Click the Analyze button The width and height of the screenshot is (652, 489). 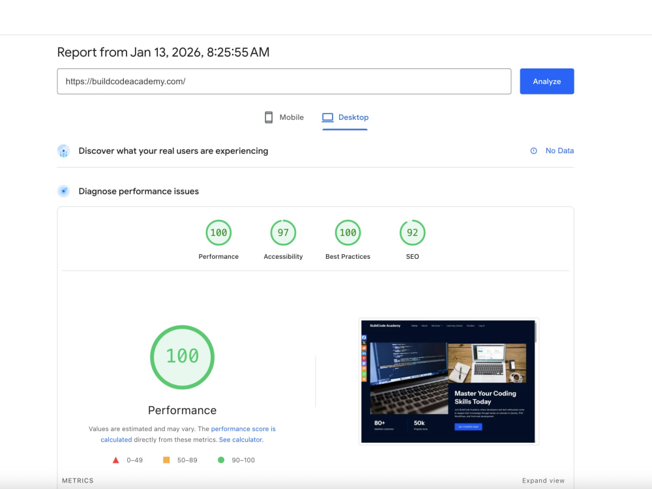click(547, 81)
